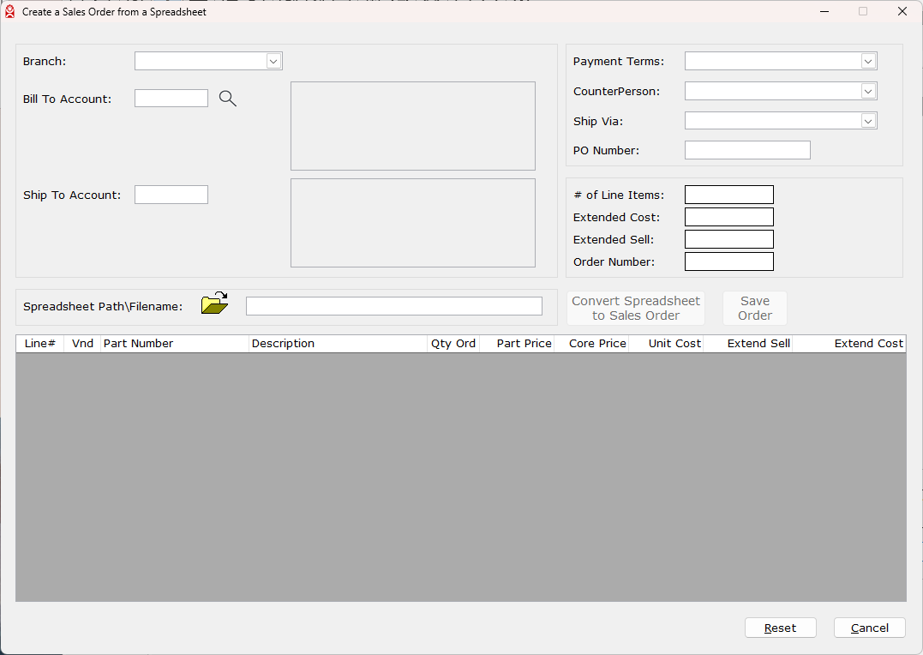The height and width of the screenshot is (655, 923).
Task: Select the PO Number text box
Action: 746,150
